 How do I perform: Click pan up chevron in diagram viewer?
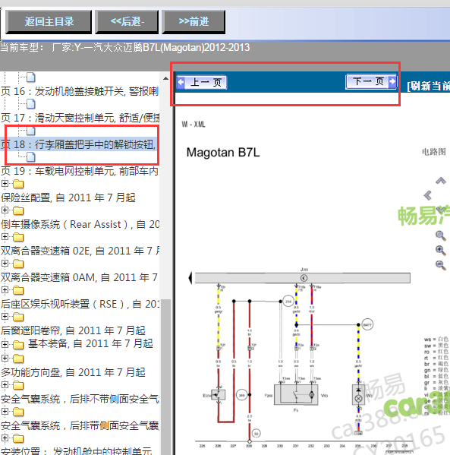[441, 181]
